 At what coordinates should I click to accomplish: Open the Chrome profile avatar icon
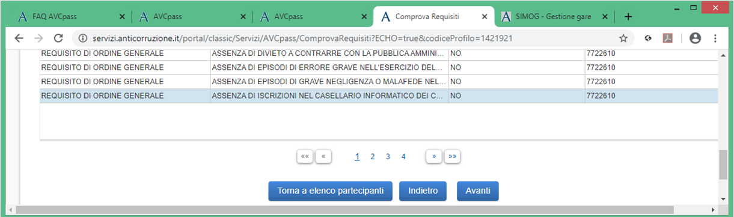click(x=696, y=38)
